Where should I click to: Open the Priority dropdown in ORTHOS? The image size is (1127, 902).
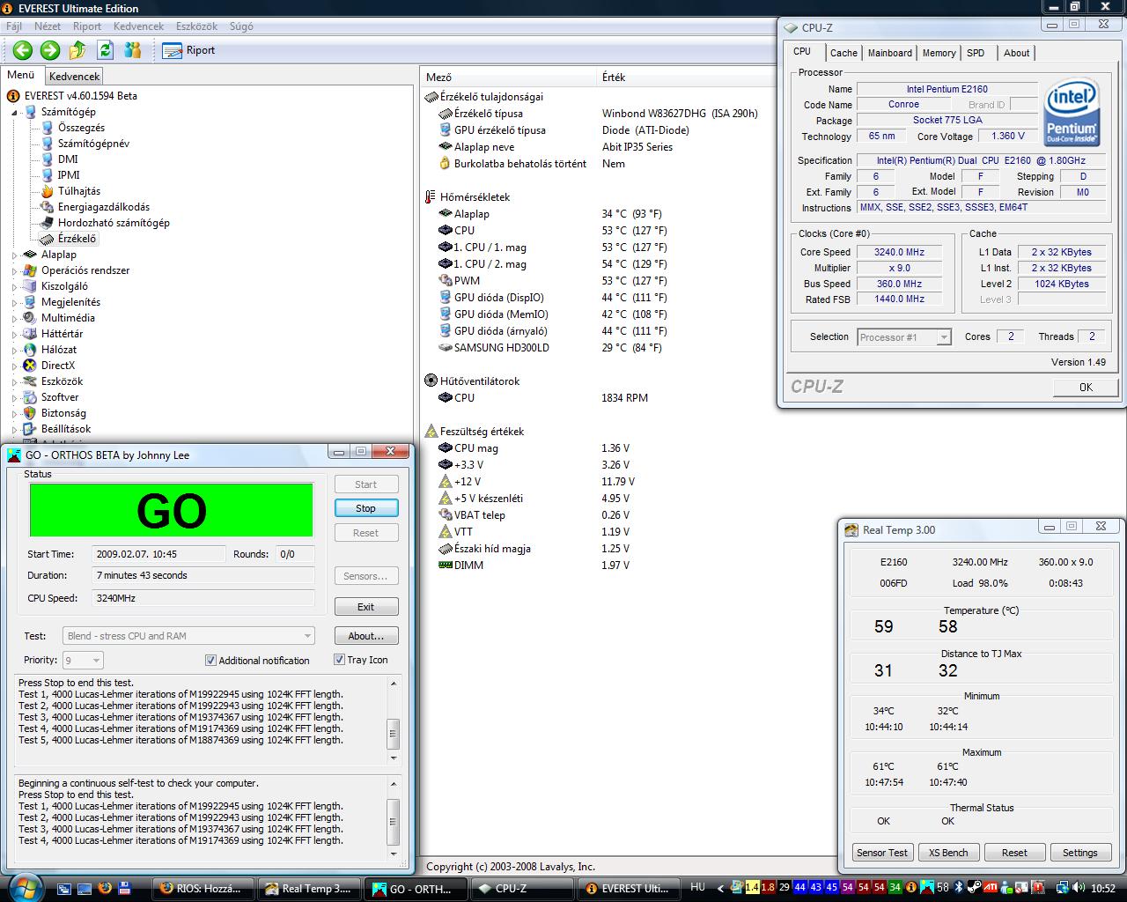pyautogui.click(x=83, y=660)
